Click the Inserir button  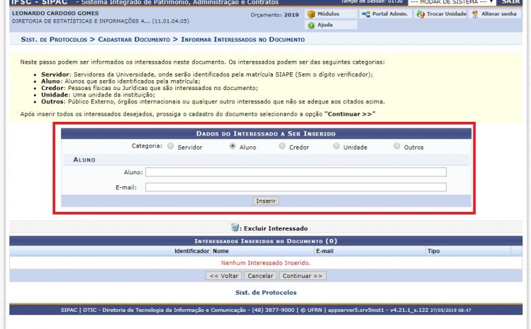(266, 201)
